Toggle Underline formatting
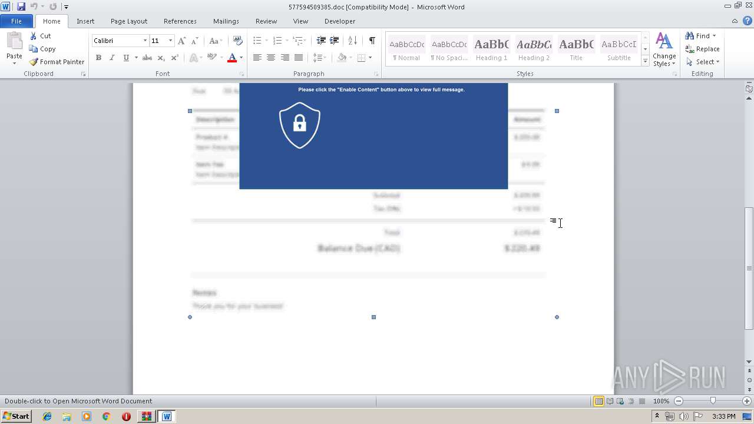Image resolution: width=754 pixels, height=424 pixels. [126, 58]
